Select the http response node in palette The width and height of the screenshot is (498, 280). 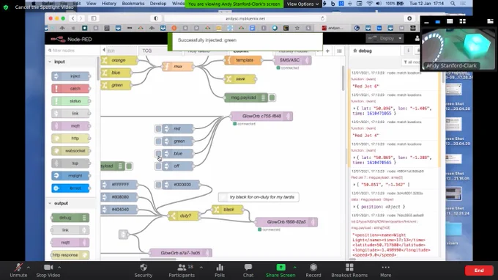tap(70, 255)
